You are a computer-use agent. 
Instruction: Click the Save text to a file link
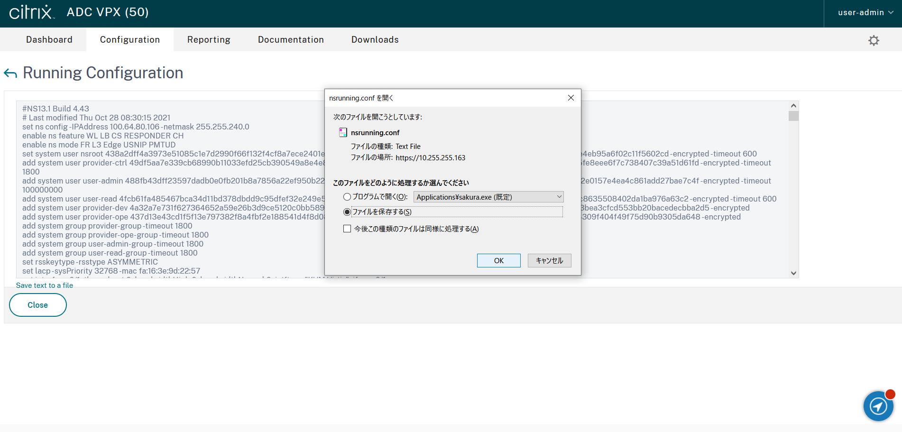click(x=45, y=285)
